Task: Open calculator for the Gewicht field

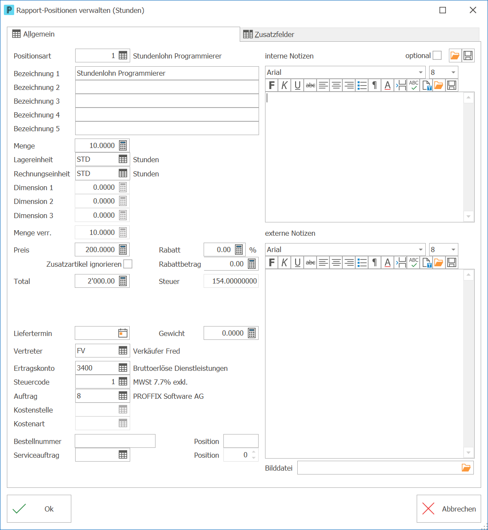Action: pyautogui.click(x=252, y=333)
